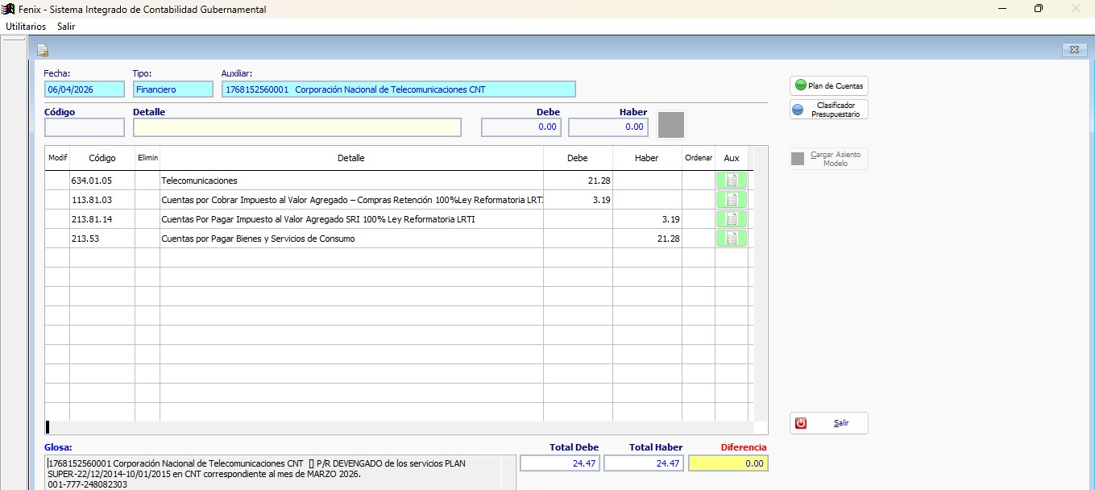The image size is (1095, 490).
Task: Click the Fenix application icon in title bar
Action: [x=10, y=9]
